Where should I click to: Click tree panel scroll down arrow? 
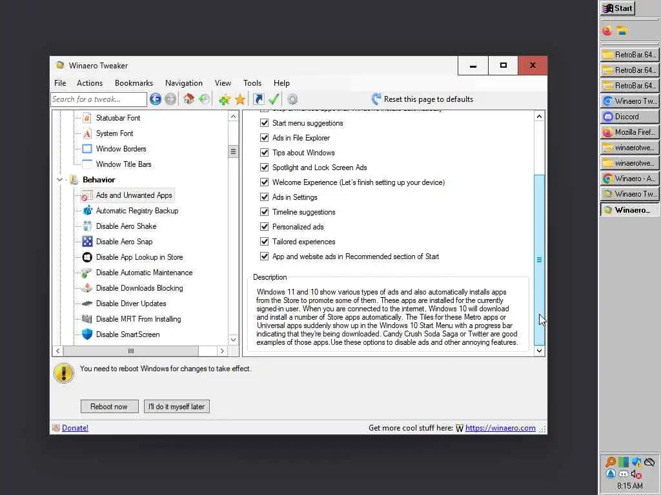click(233, 340)
